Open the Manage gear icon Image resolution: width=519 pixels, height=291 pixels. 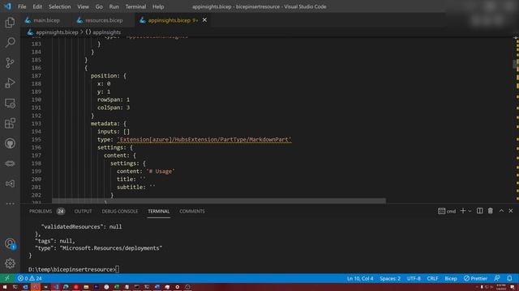(10, 264)
